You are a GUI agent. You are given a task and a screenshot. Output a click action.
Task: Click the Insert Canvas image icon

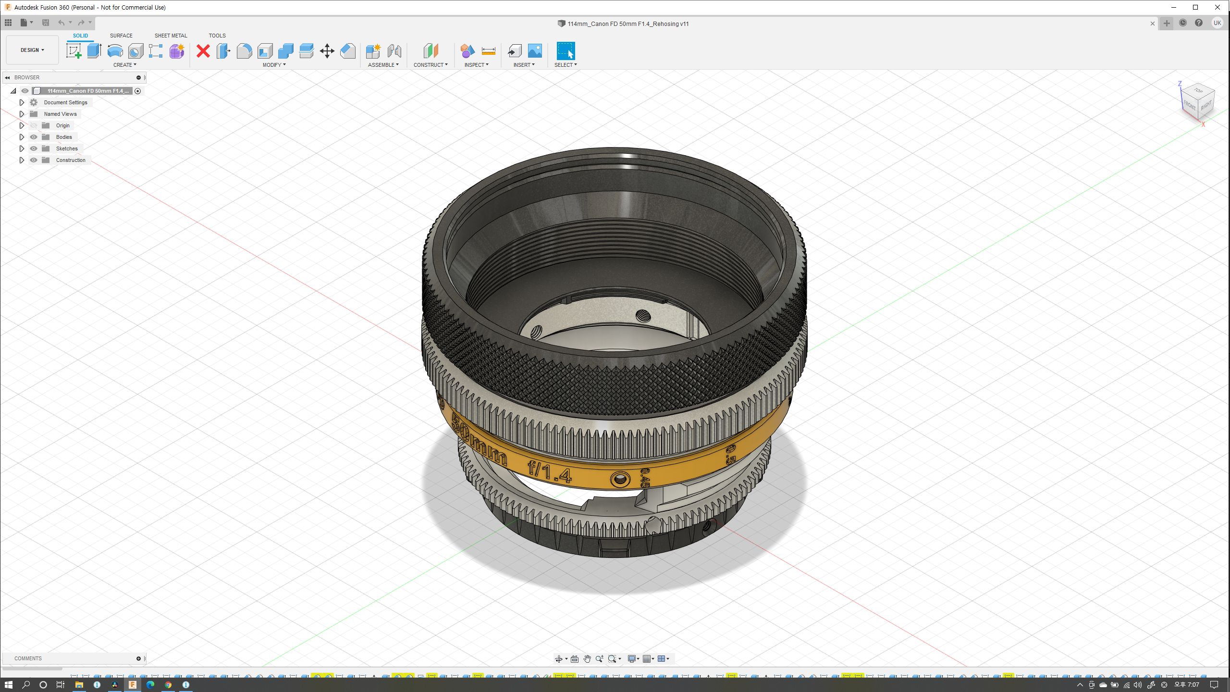(x=535, y=51)
